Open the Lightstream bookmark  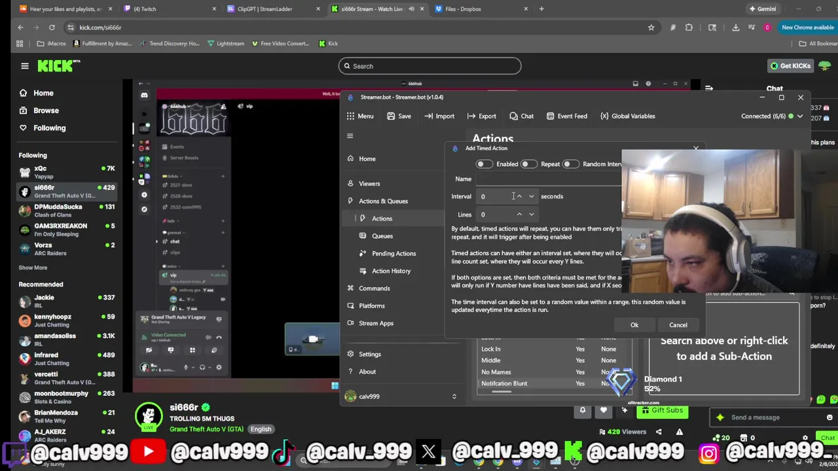pyautogui.click(x=226, y=44)
